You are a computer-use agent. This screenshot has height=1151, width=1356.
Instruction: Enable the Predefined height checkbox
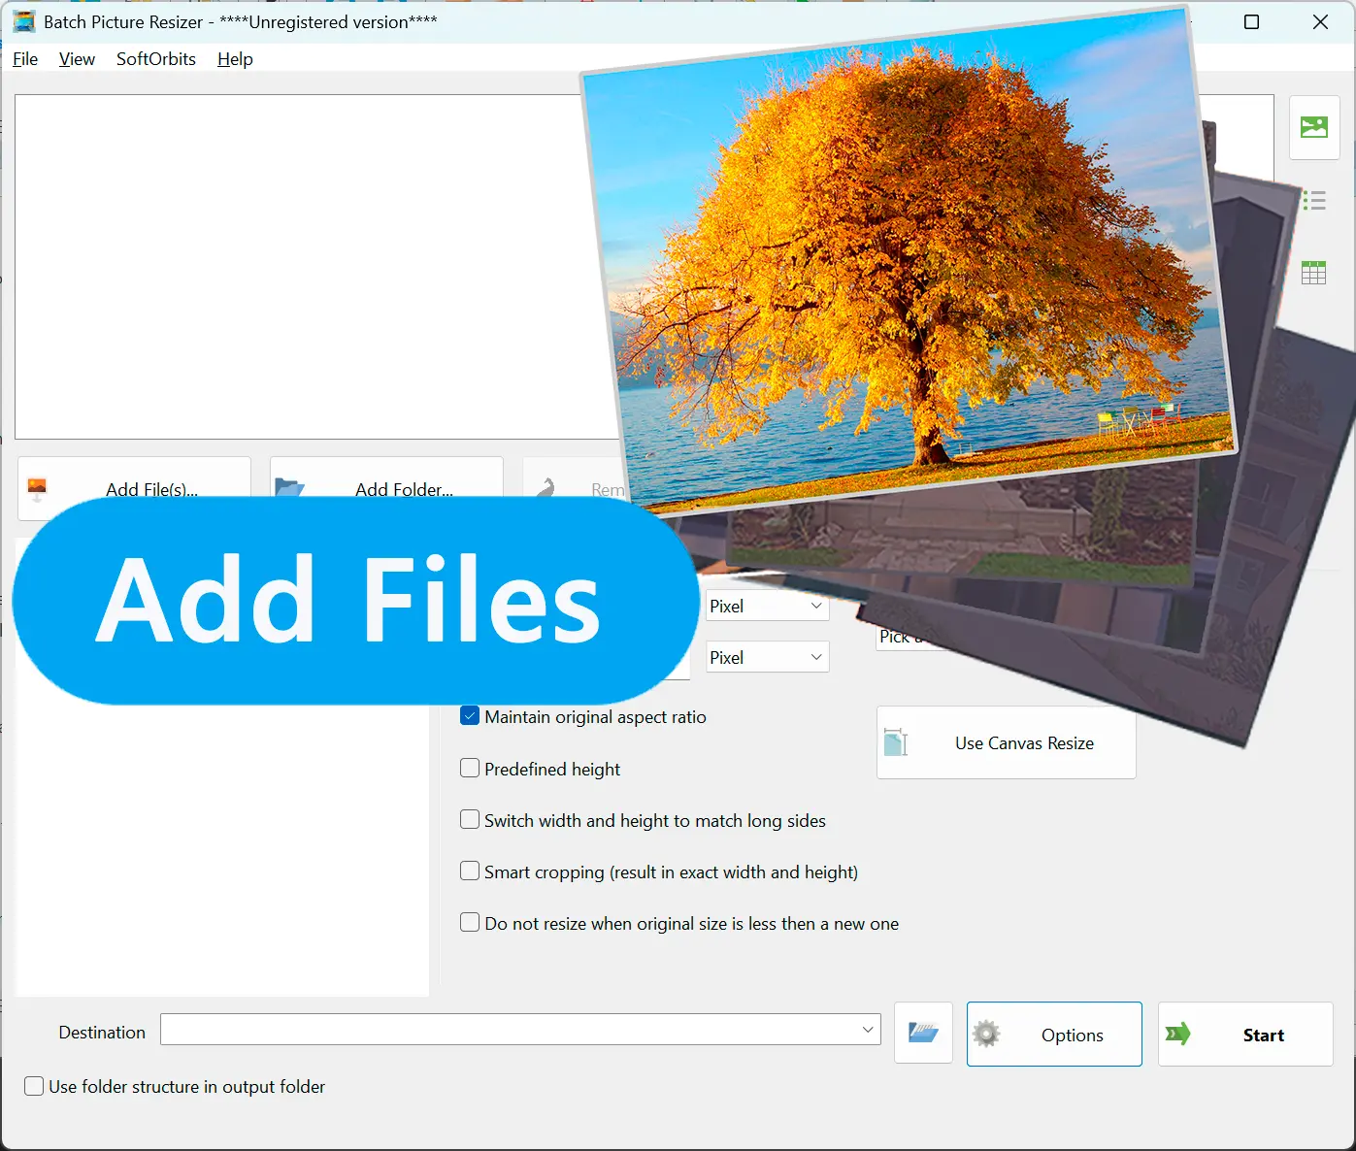[x=470, y=769]
